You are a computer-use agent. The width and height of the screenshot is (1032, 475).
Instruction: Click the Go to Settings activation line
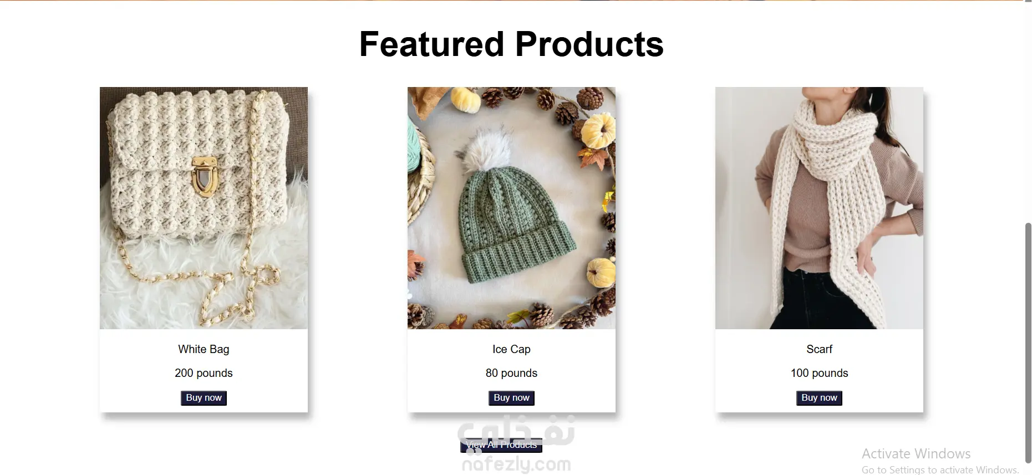940,470
